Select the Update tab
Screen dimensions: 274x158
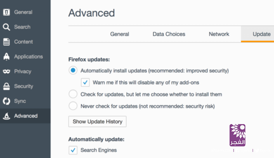[261, 34]
